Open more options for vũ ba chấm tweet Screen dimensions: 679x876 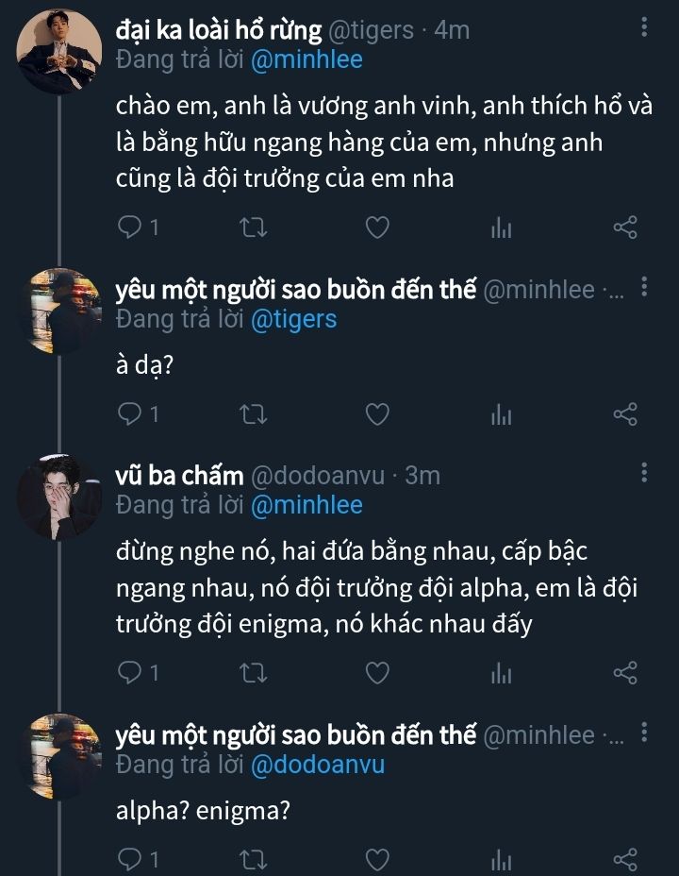coord(644,474)
